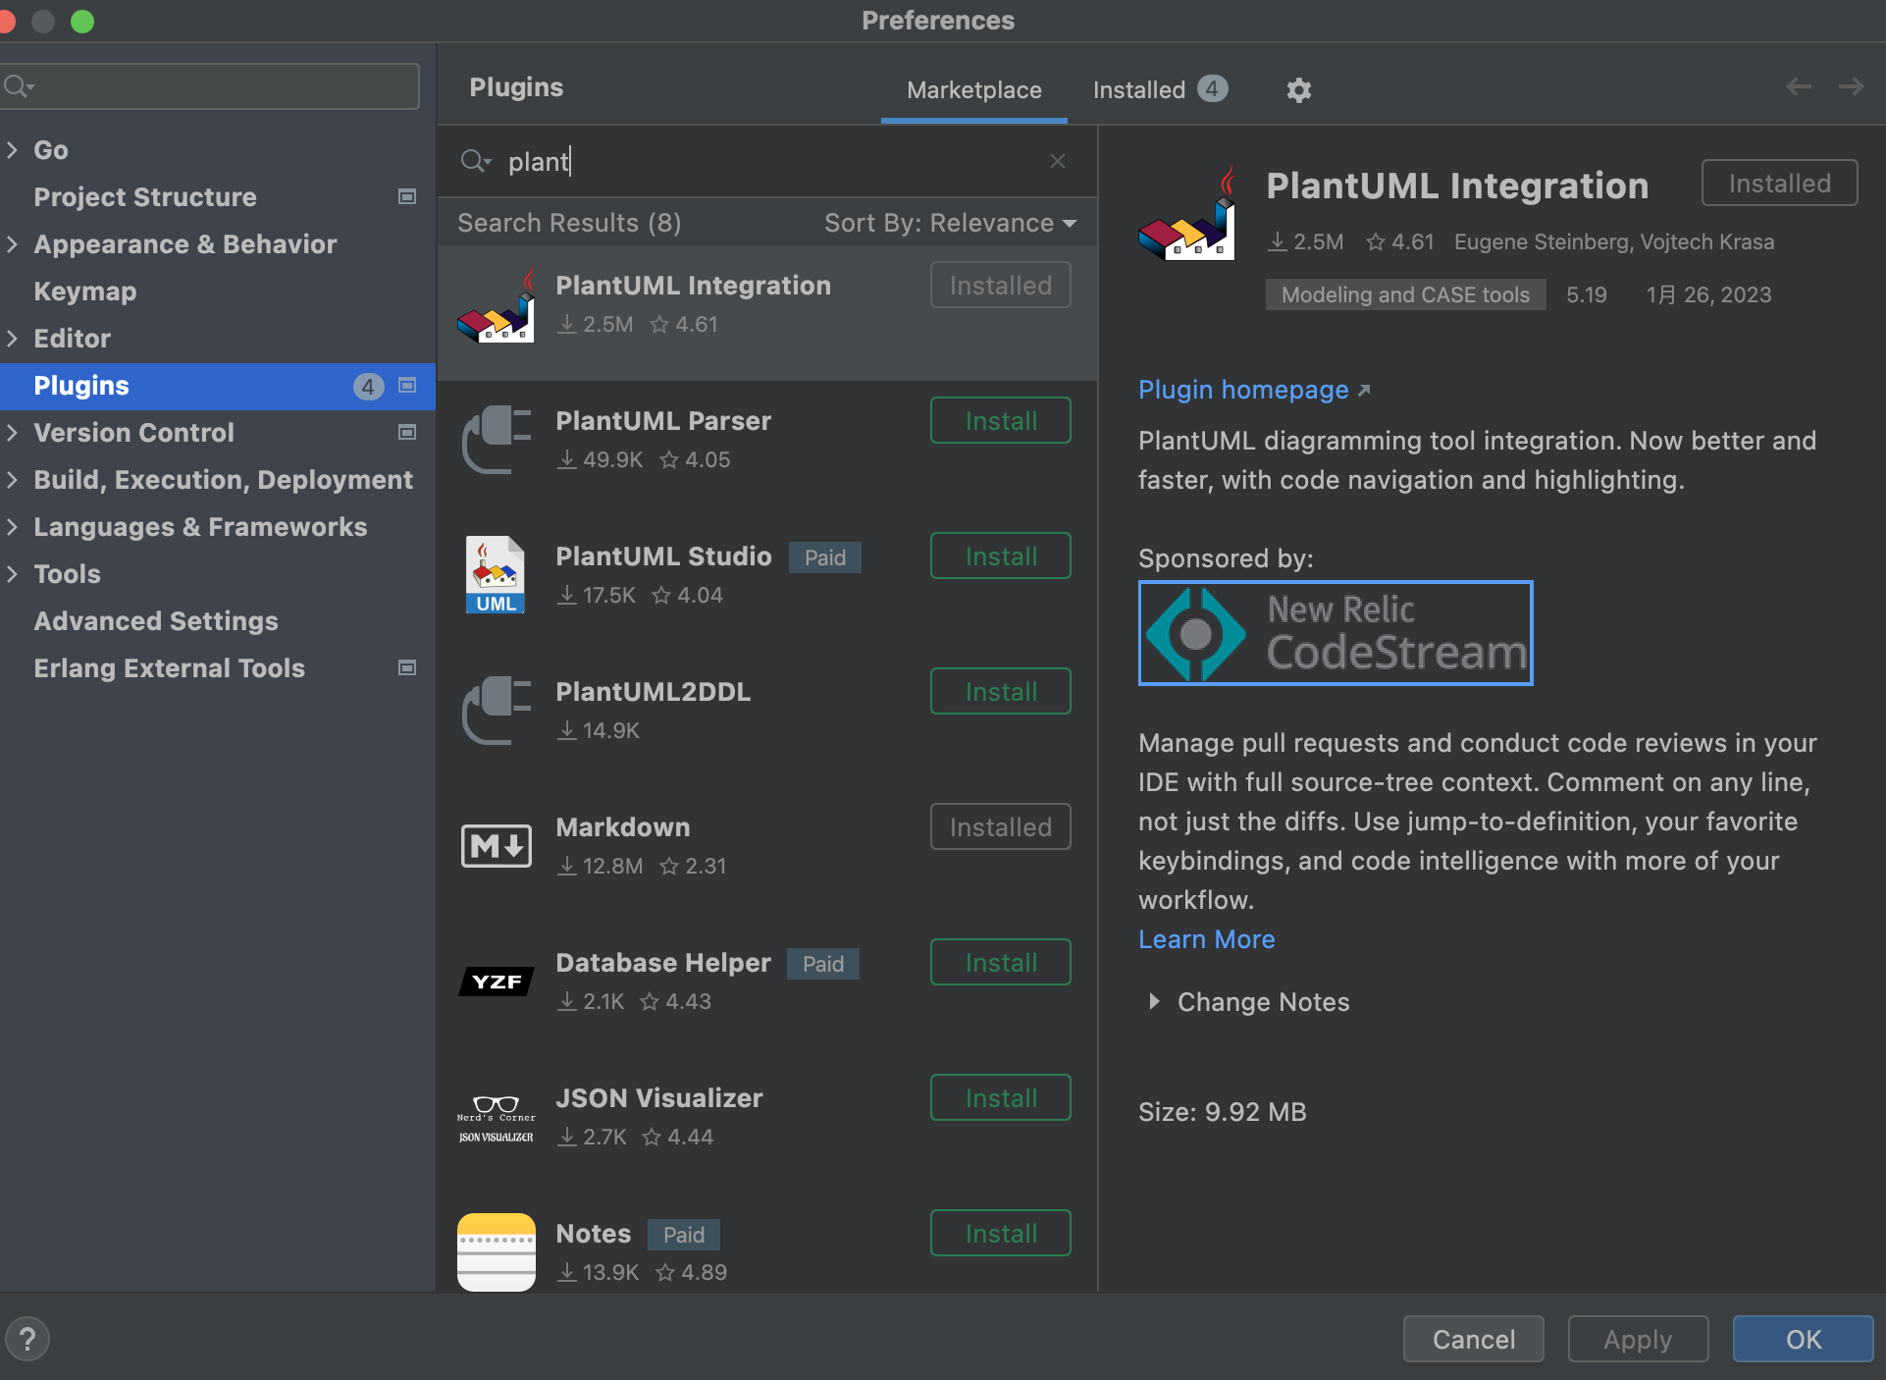This screenshot has height=1380, width=1886.
Task: Go back with the left arrow
Action: point(1798,86)
